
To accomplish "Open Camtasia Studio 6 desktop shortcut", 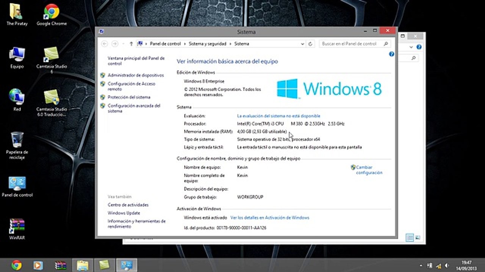I will (x=52, y=60).
